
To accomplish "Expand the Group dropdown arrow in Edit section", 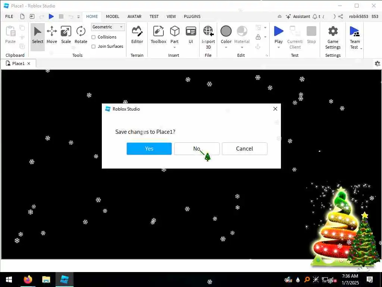I will tap(265, 28).
